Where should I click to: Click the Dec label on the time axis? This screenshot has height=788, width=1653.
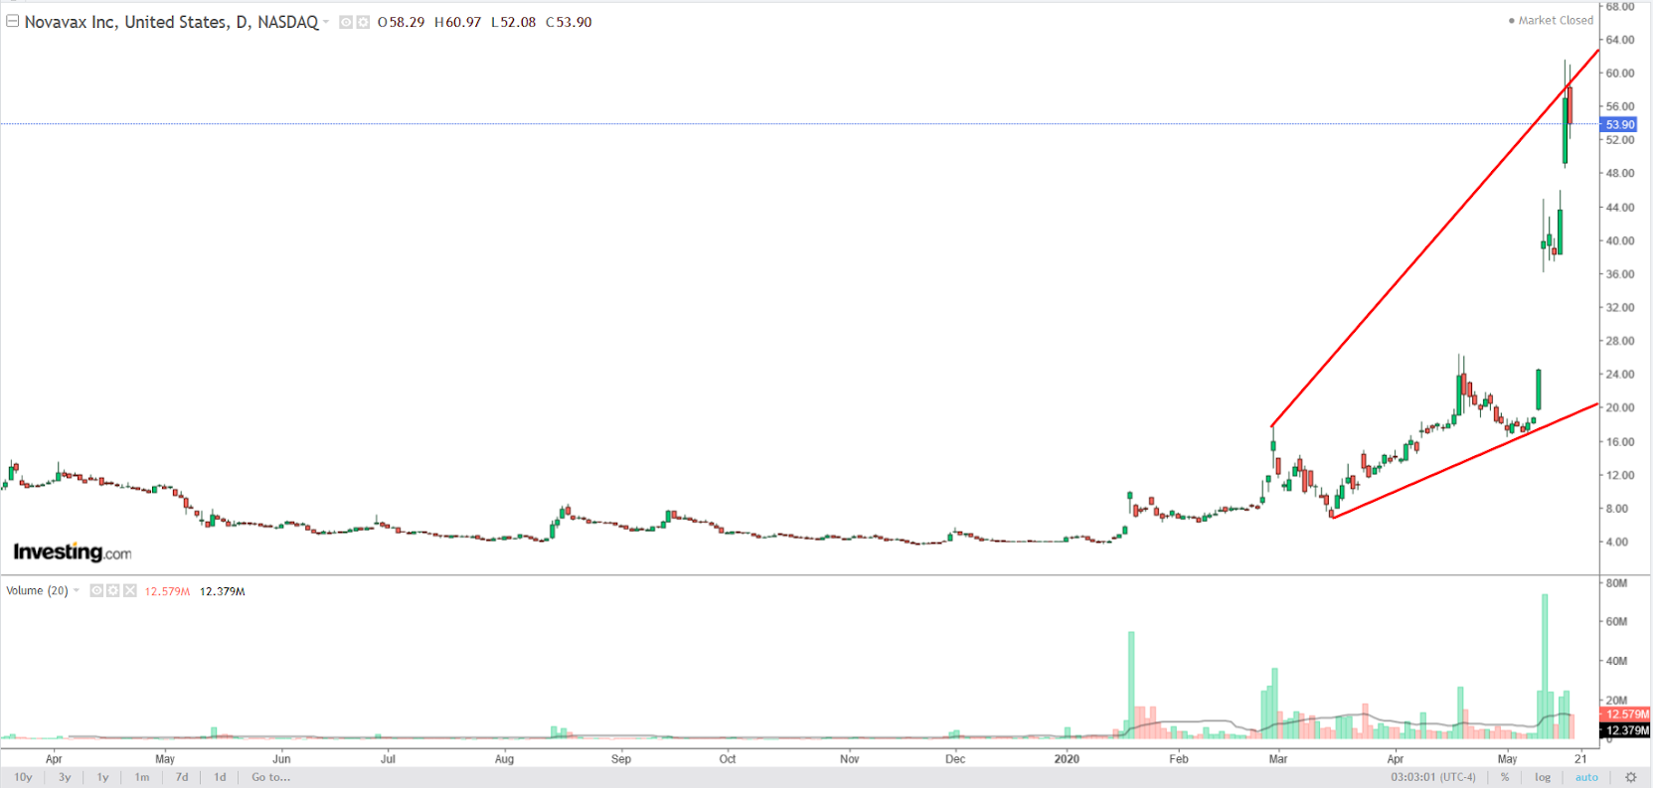tap(955, 759)
